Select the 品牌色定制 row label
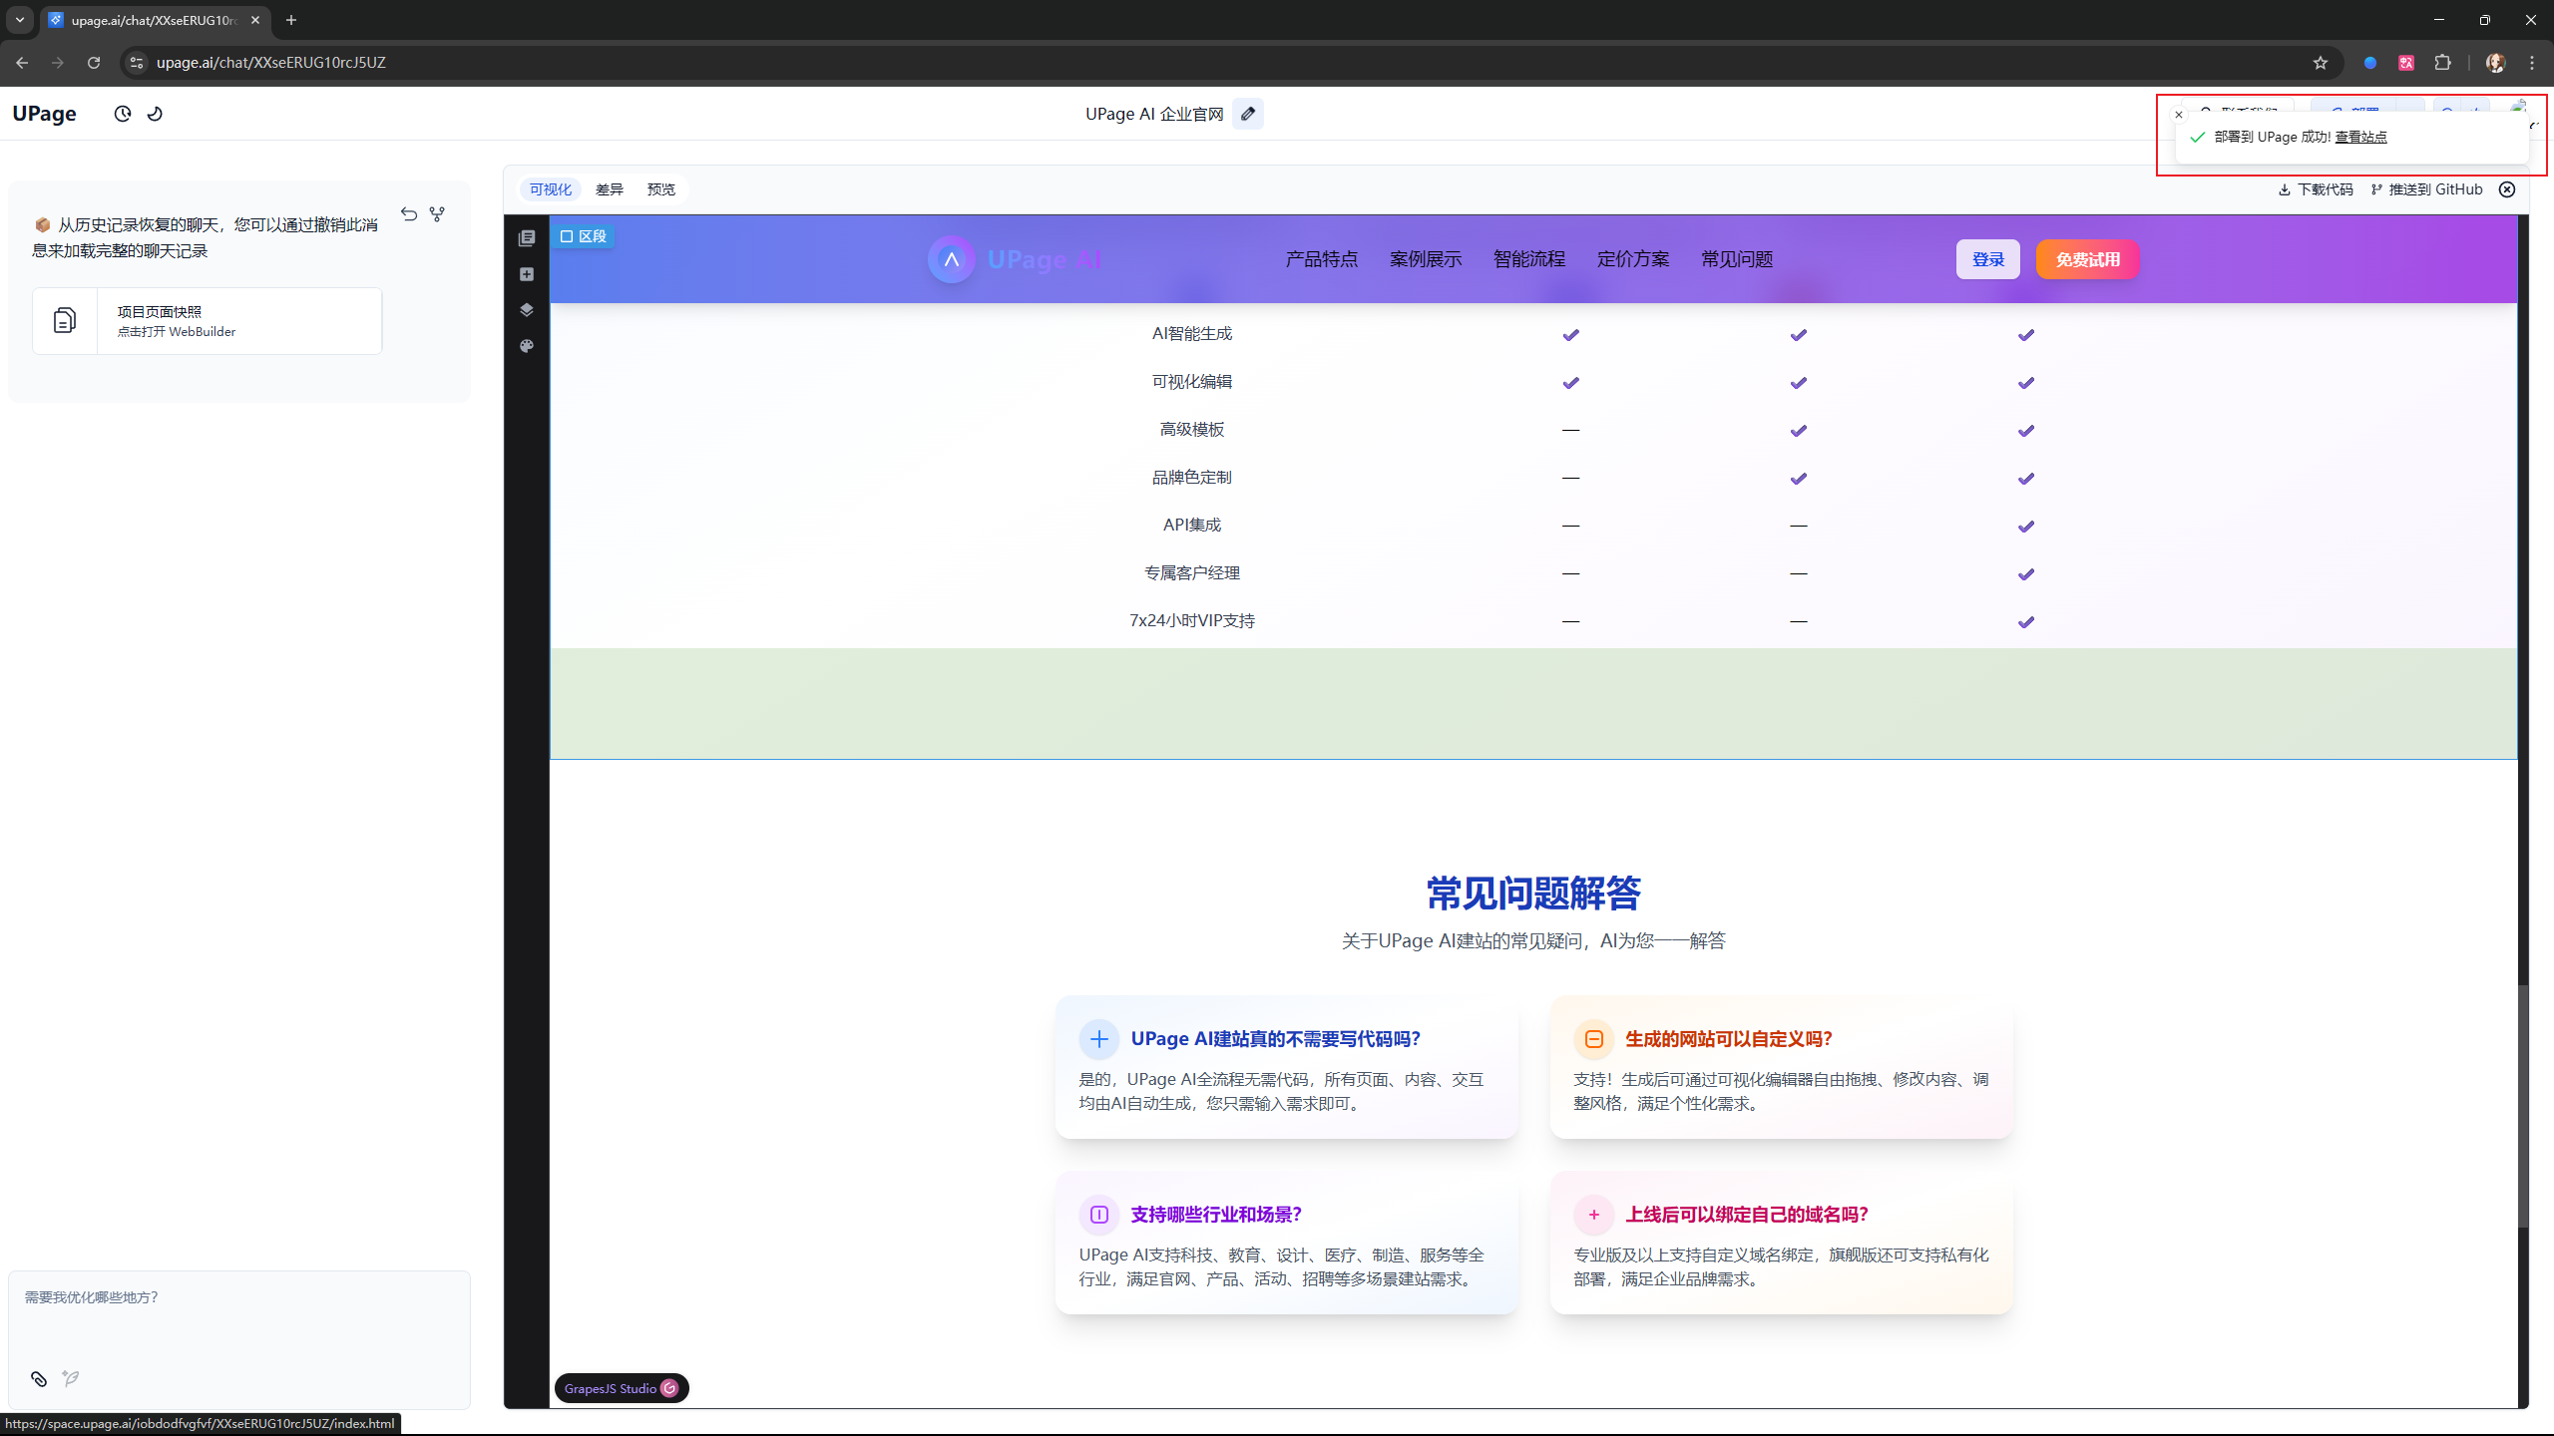Image resolution: width=2554 pixels, height=1436 pixels. [x=1192, y=478]
